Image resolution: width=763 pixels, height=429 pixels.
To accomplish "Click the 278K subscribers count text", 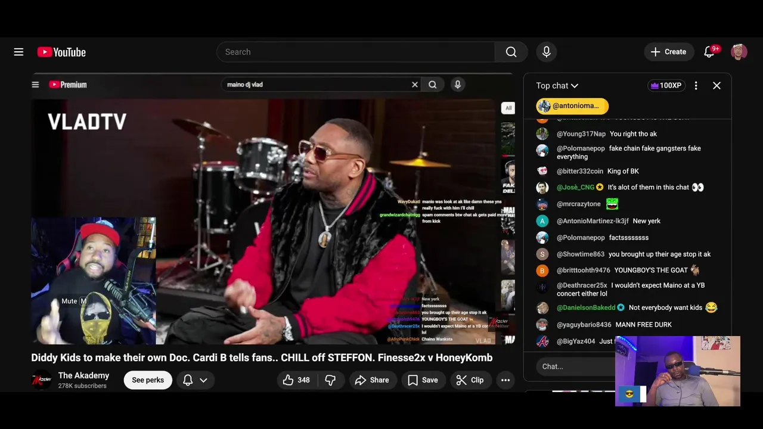I will [x=82, y=386].
